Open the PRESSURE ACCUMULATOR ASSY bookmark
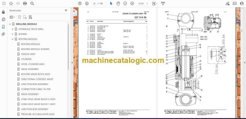The image size is (246, 119). (x=38, y=114)
